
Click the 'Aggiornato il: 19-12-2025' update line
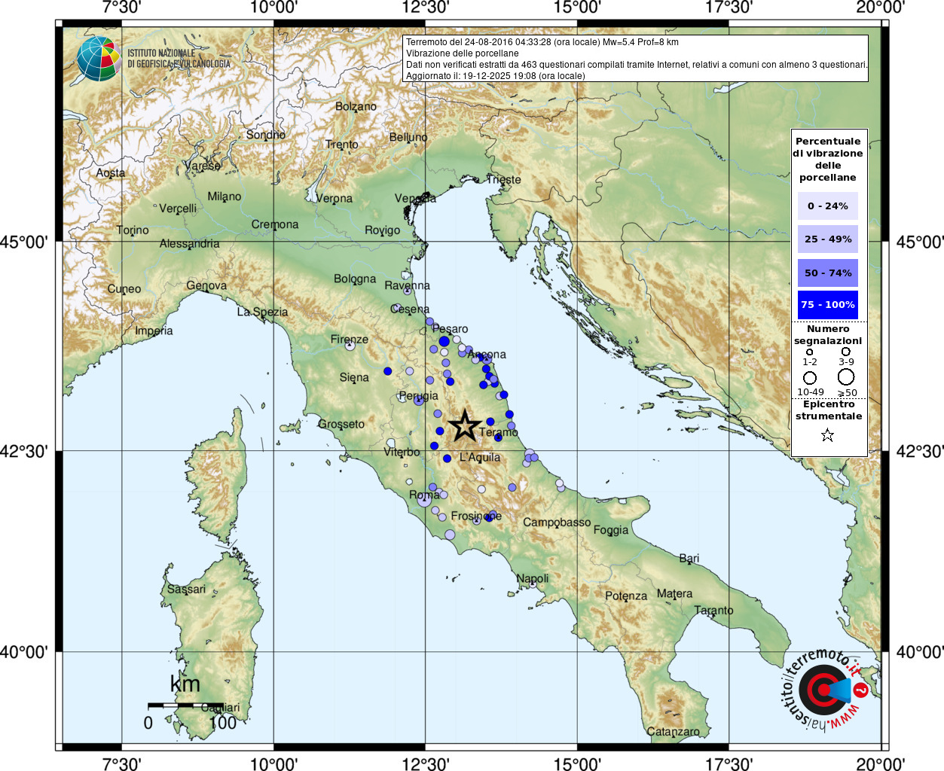click(x=496, y=76)
